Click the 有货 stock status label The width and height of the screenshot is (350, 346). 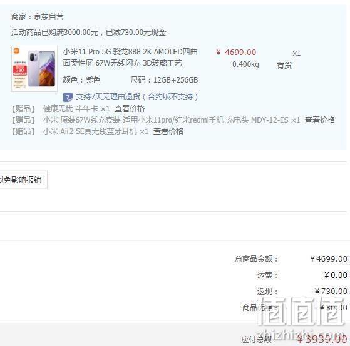pyautogui.click(x=284, y=66)
